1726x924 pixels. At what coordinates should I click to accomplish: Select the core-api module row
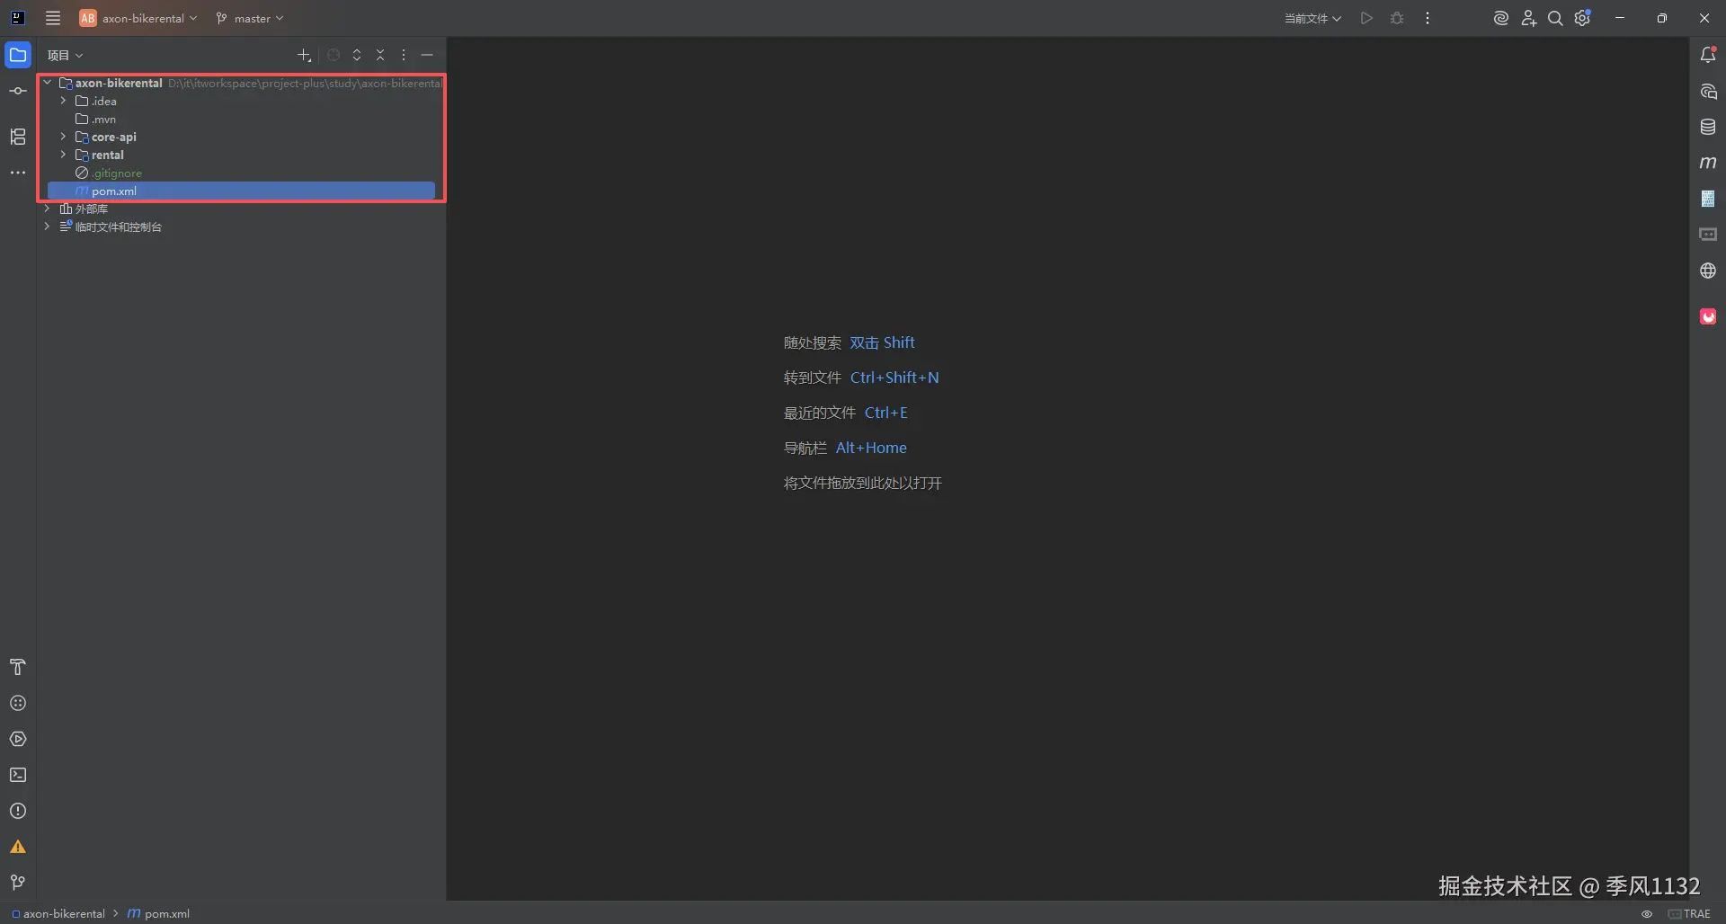pos(241,137)
